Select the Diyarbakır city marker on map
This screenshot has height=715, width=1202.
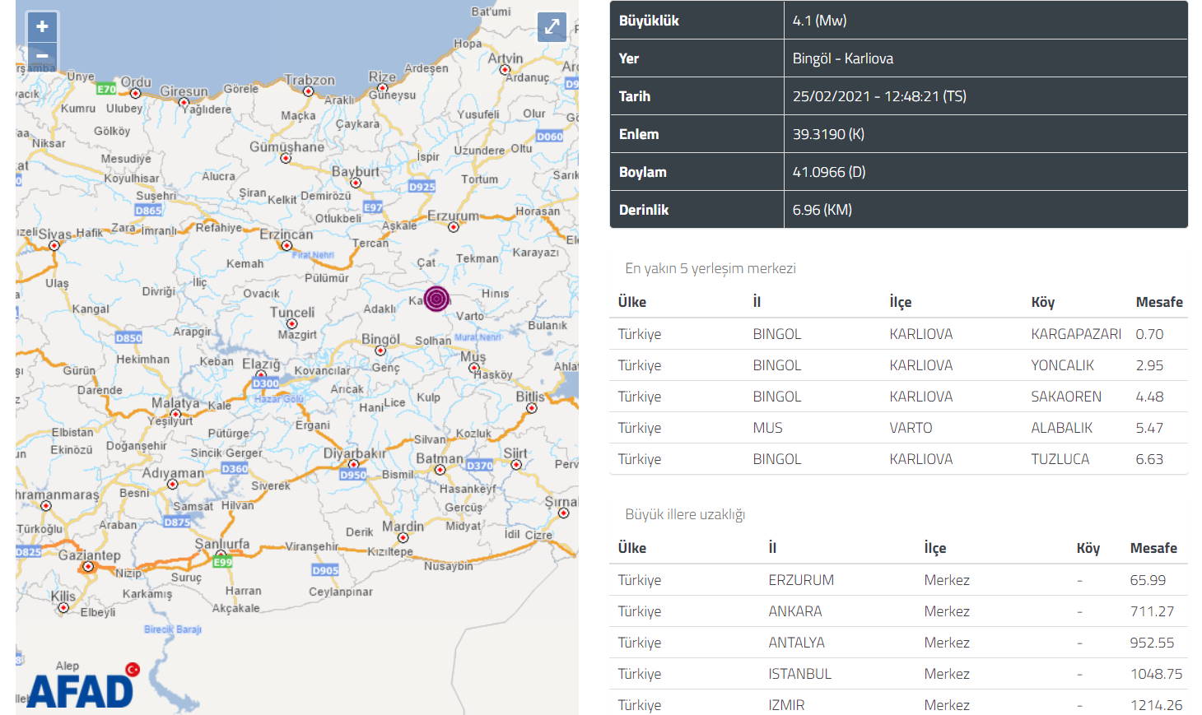[353, 464]
